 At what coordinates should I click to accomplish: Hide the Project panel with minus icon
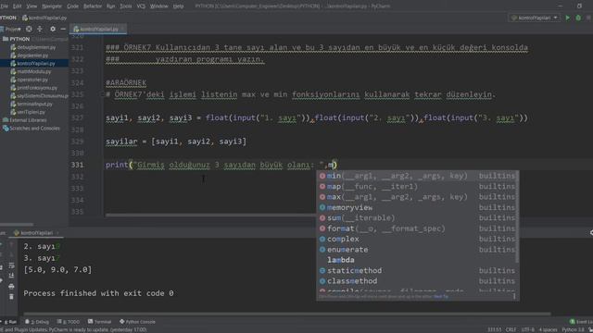(63, 29)
